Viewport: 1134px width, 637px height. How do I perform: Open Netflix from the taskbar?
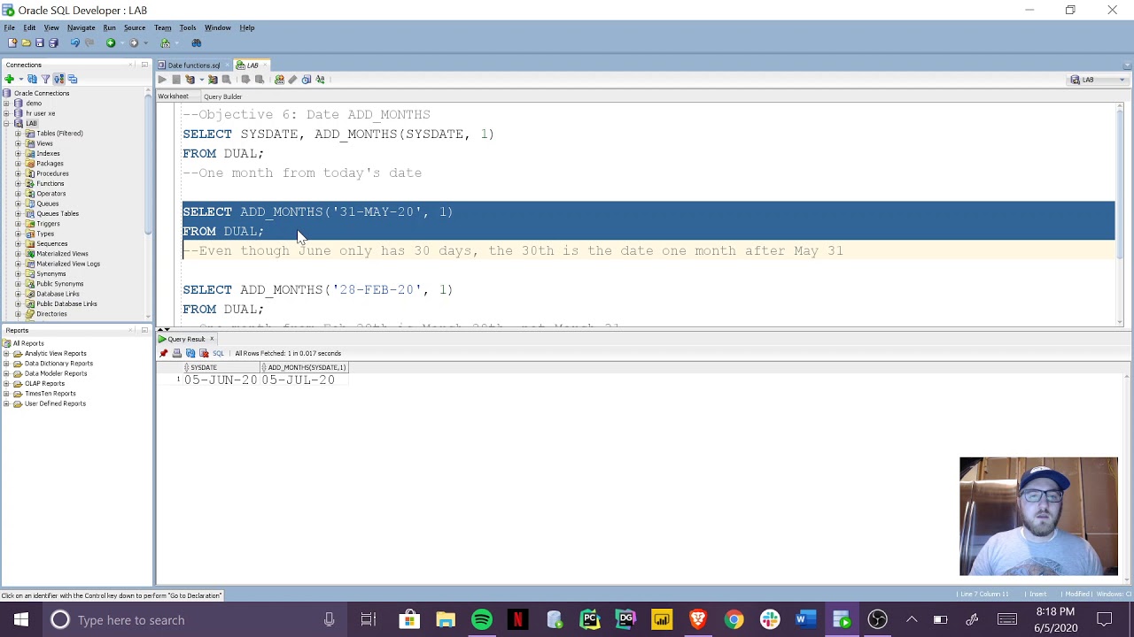pos(518,620)
